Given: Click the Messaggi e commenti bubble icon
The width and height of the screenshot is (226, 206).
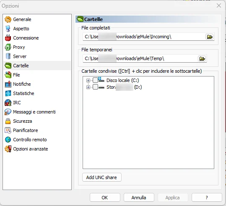Looking at the screenshot, I should pos(8,112).
